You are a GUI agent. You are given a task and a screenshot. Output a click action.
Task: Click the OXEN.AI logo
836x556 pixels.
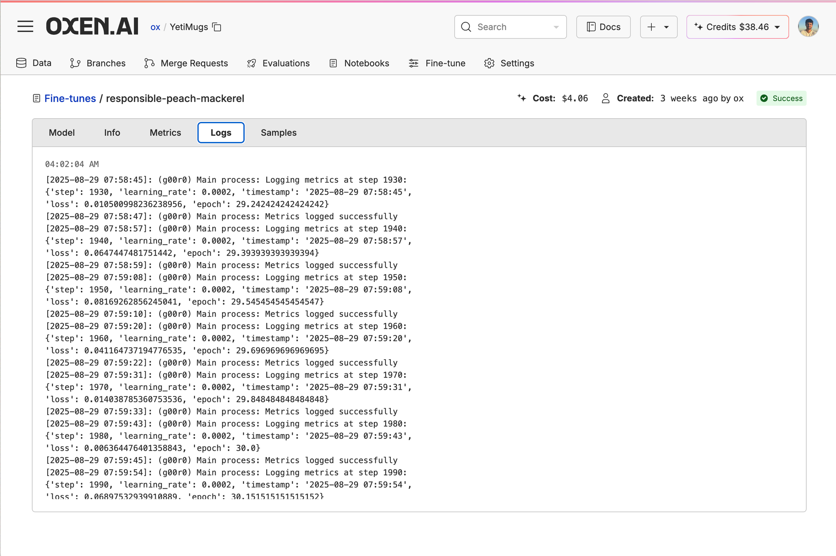click(92, 27)
